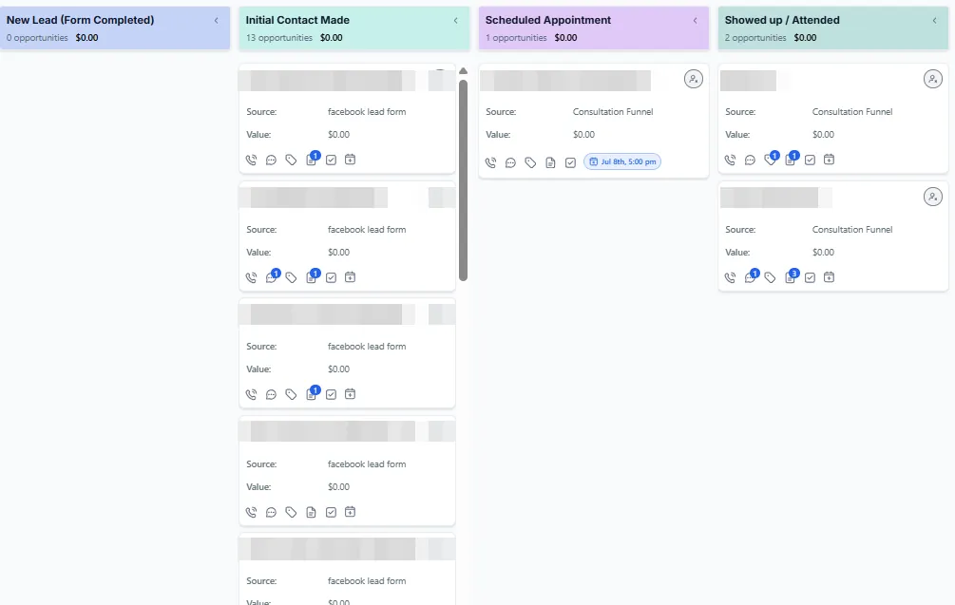The image size is (955, 605).
Task: Call contact on third Initial Contact Made card
Action: click(251, 394)
